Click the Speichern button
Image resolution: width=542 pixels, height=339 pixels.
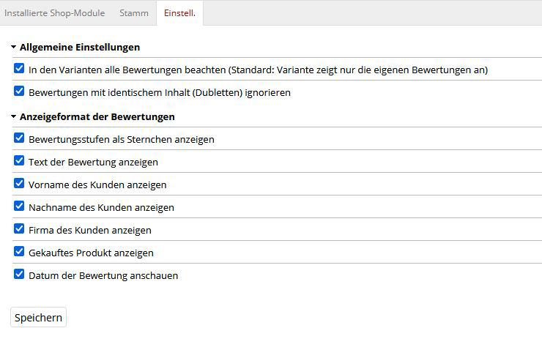(x=38, y=318)
